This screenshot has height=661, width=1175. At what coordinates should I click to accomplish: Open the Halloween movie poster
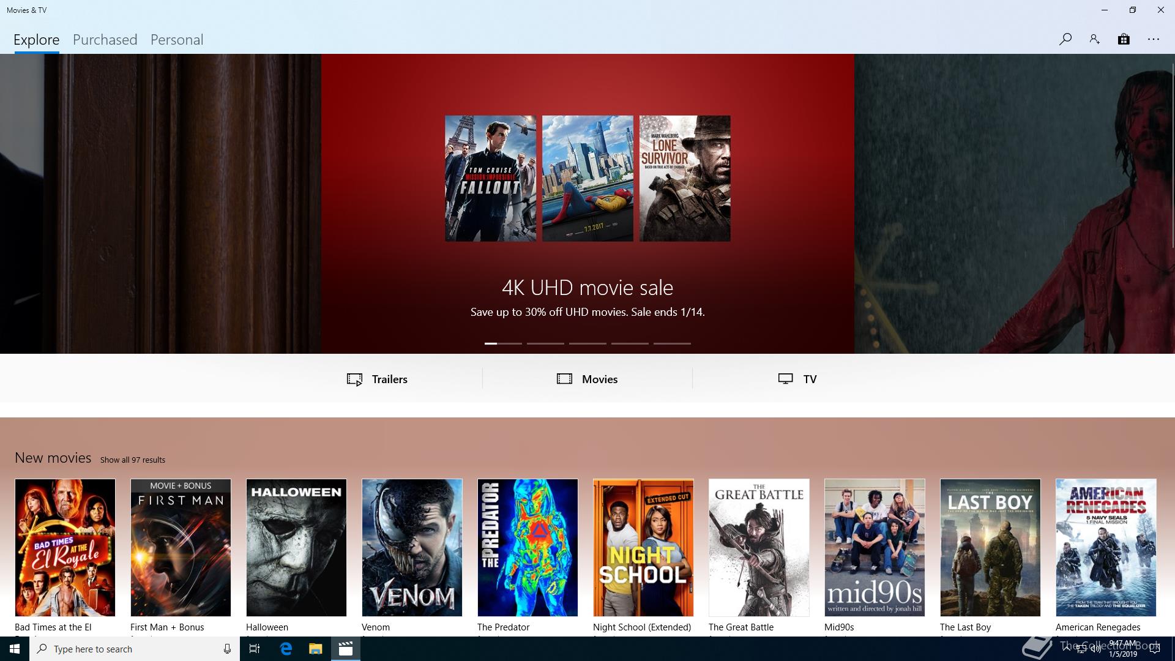[296, 548]
